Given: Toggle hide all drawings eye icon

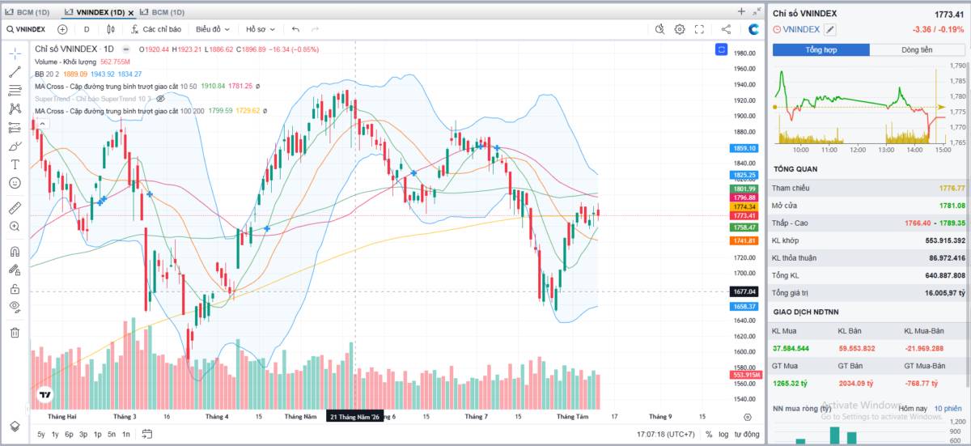Looking at the screenshot, I should click(15, 307).
